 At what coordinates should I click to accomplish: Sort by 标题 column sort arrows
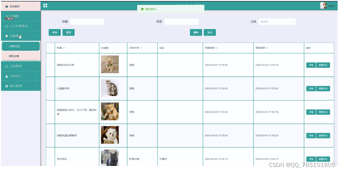[64, 48]
